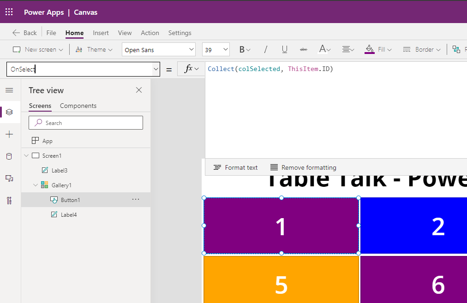Open the View menu

pos(125,33)
